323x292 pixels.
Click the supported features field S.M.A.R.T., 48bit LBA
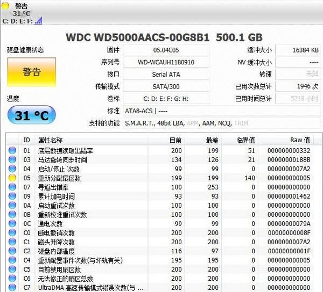[222, 123]
